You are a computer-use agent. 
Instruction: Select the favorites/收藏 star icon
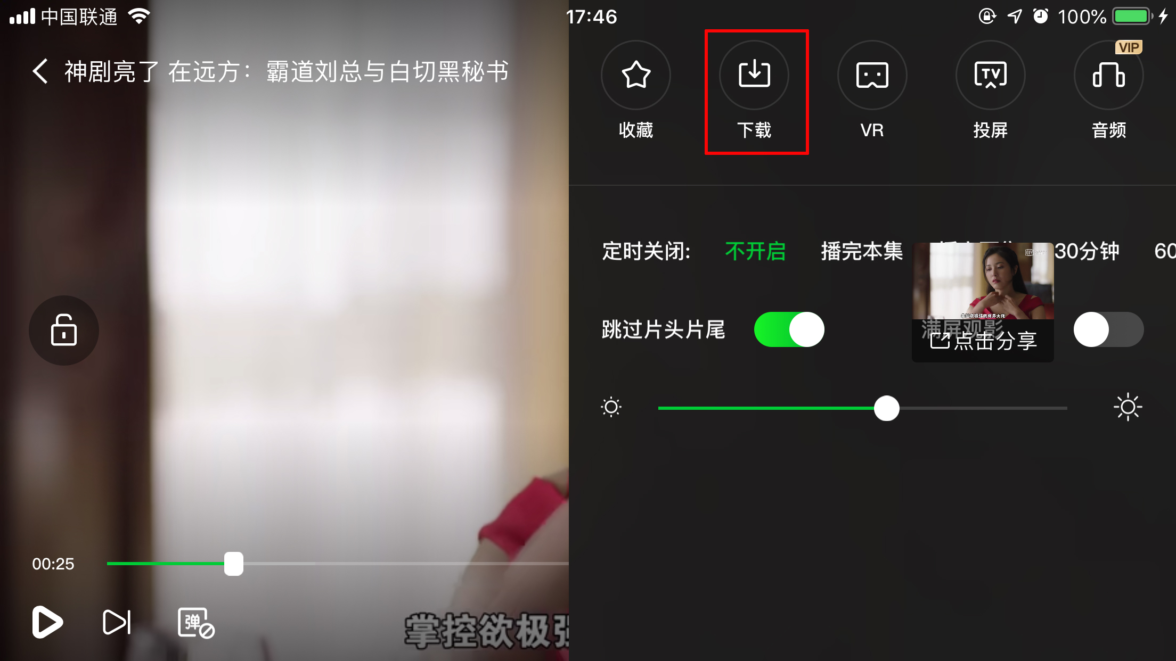(x=635, y=75)
